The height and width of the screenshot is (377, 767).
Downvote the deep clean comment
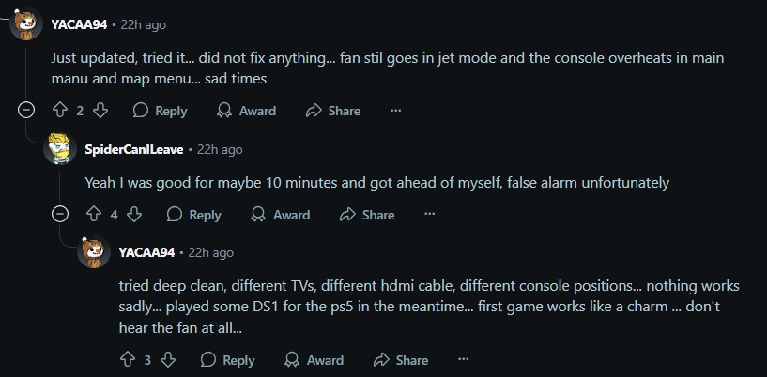(x=168, y=360)
